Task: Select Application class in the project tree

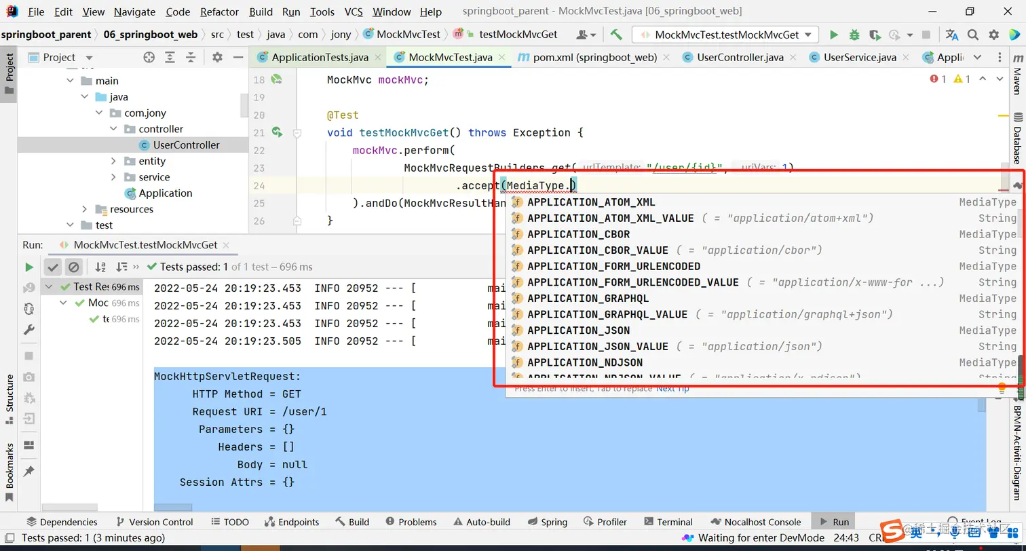Action: coord(166,193)
